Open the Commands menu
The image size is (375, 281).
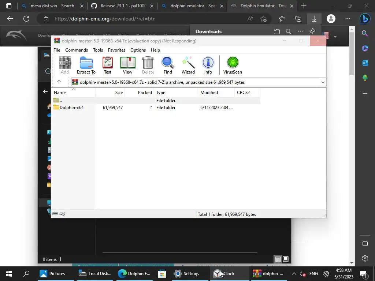click(x=77, y=50)
